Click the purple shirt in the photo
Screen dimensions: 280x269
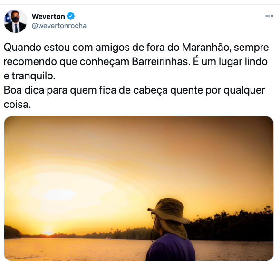coord(171,248)
